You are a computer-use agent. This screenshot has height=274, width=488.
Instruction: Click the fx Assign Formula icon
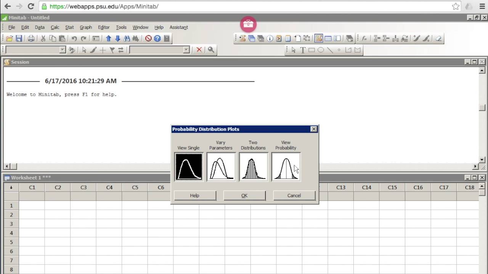point(364,38)
